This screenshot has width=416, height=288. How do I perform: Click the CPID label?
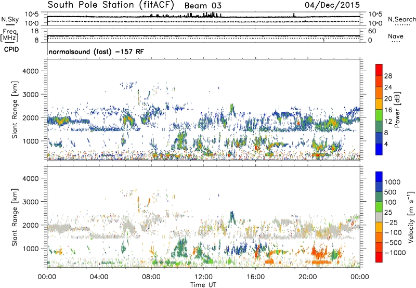pyautogui.click(x=11, y=49)
